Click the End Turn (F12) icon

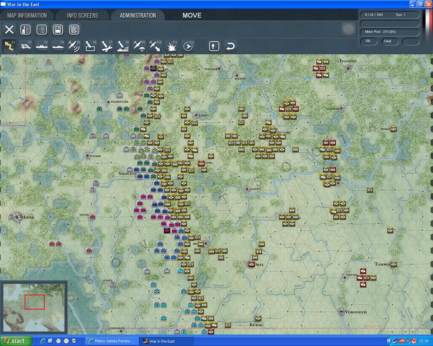188,46
